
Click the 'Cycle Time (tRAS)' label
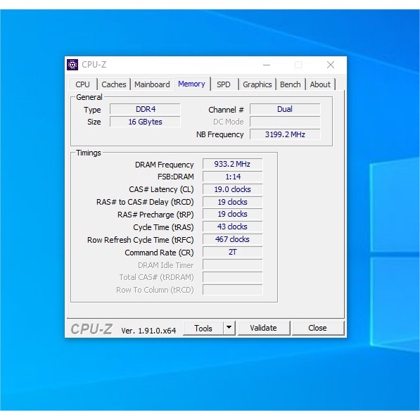click(163, 227)
